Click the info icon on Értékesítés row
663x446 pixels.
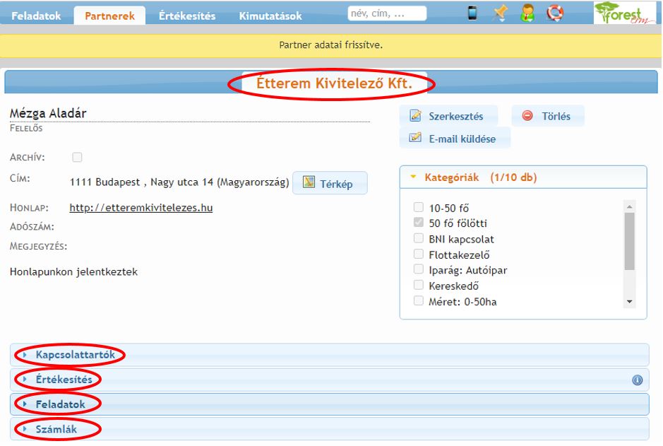(637, 380)
